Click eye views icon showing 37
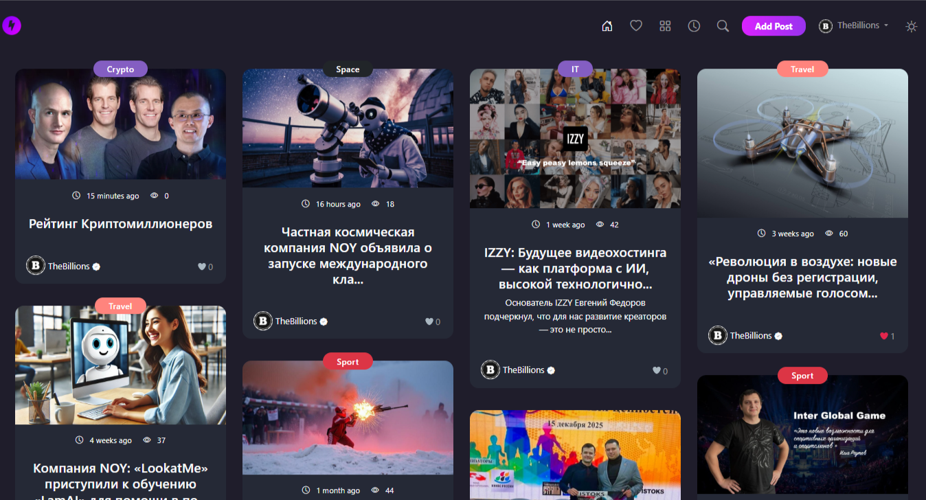Image resolution: width=926 pixels, height=500 pixels. (147, 440)
